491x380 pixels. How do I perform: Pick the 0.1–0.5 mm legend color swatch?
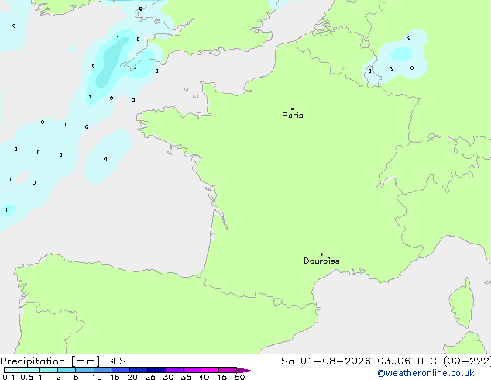pyautogui.click(x=13, y=370)
